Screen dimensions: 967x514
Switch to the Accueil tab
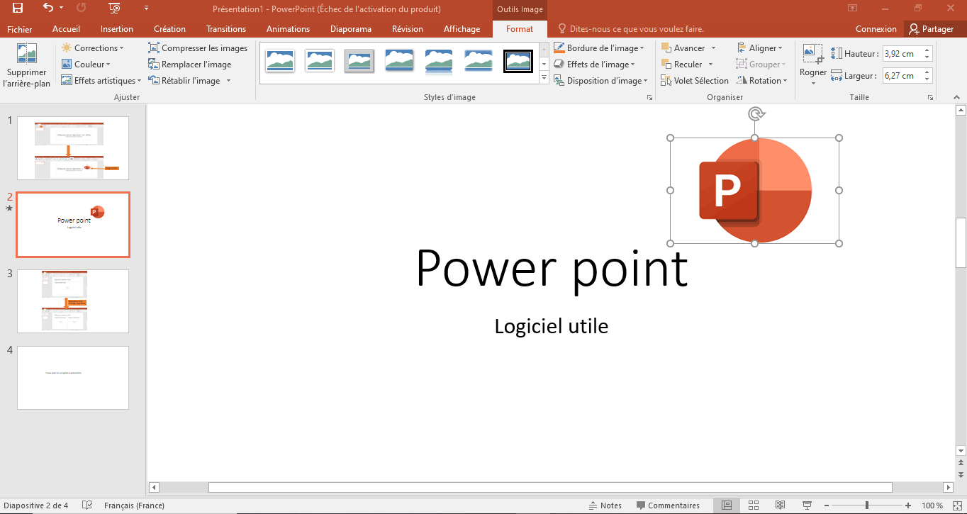67,29
